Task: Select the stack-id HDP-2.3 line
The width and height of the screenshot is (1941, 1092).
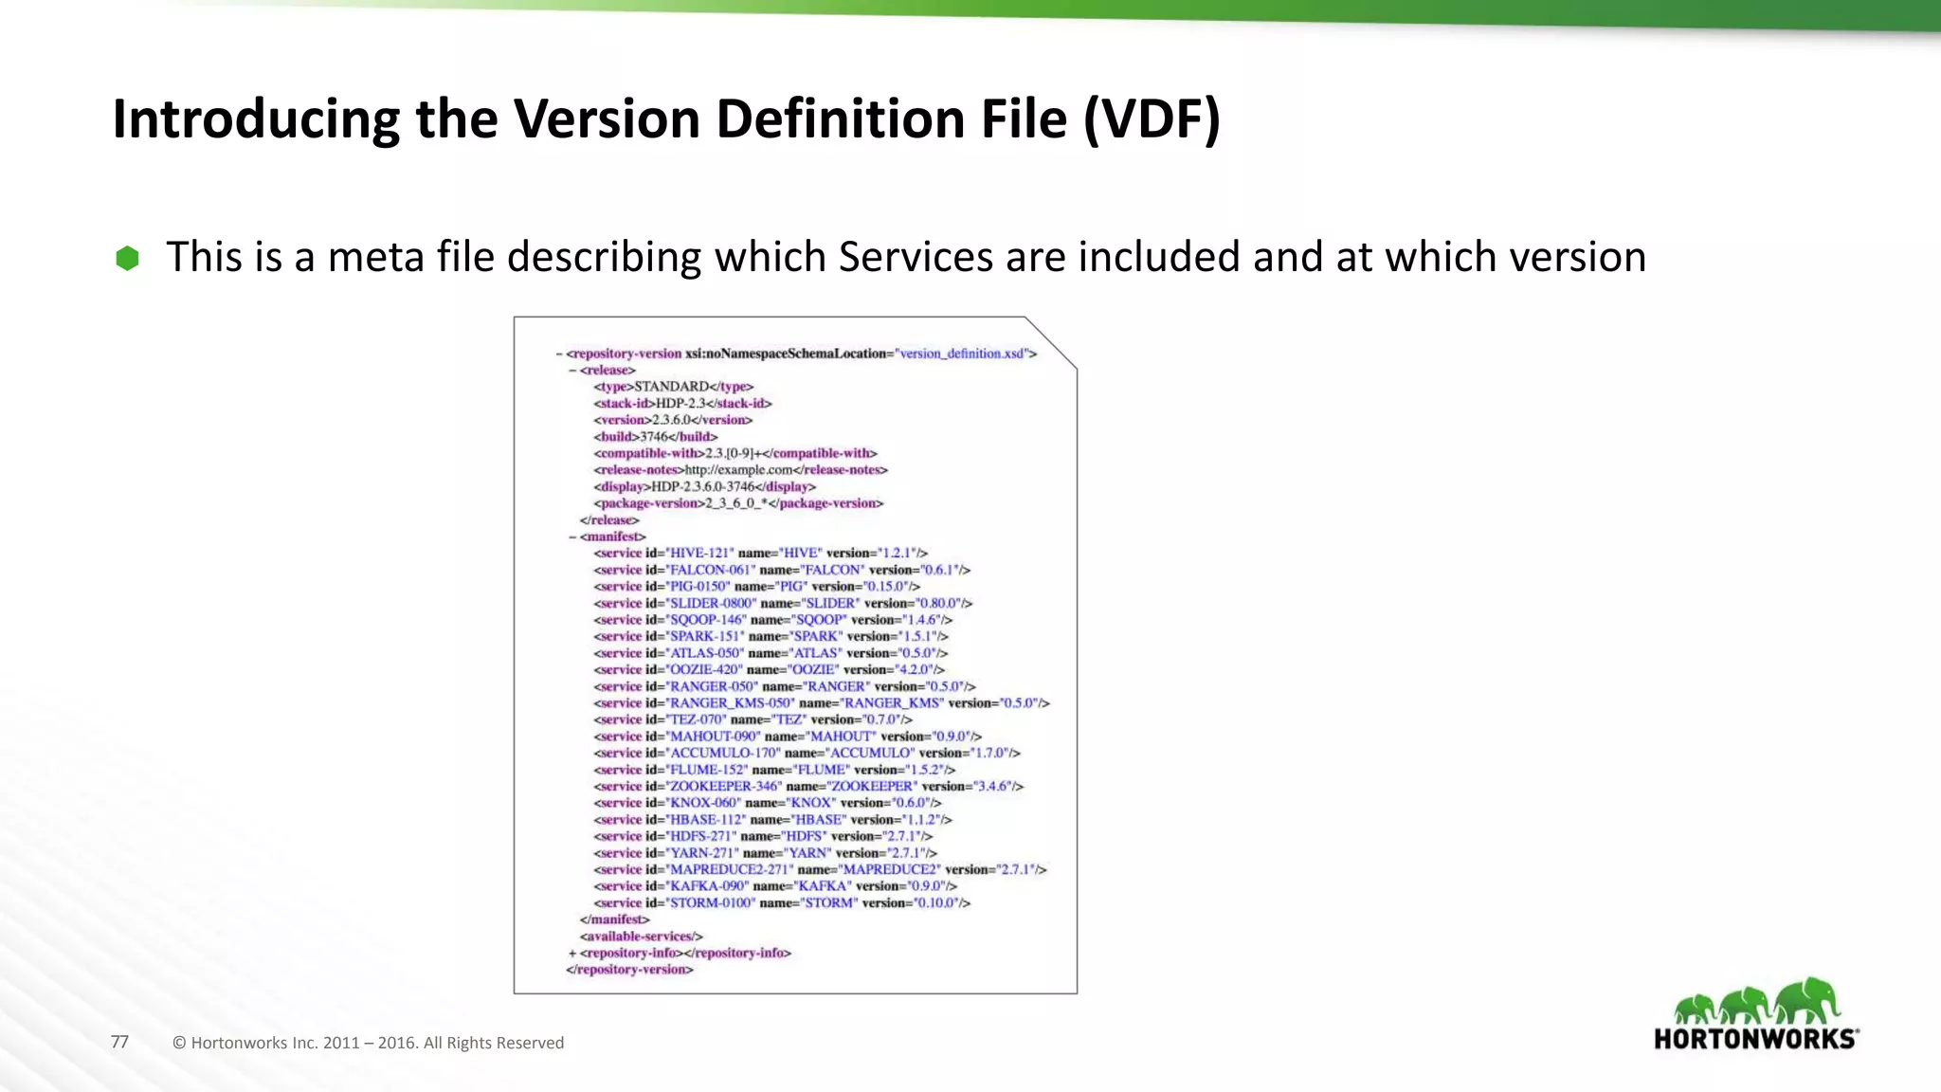Action: point(682,404)
